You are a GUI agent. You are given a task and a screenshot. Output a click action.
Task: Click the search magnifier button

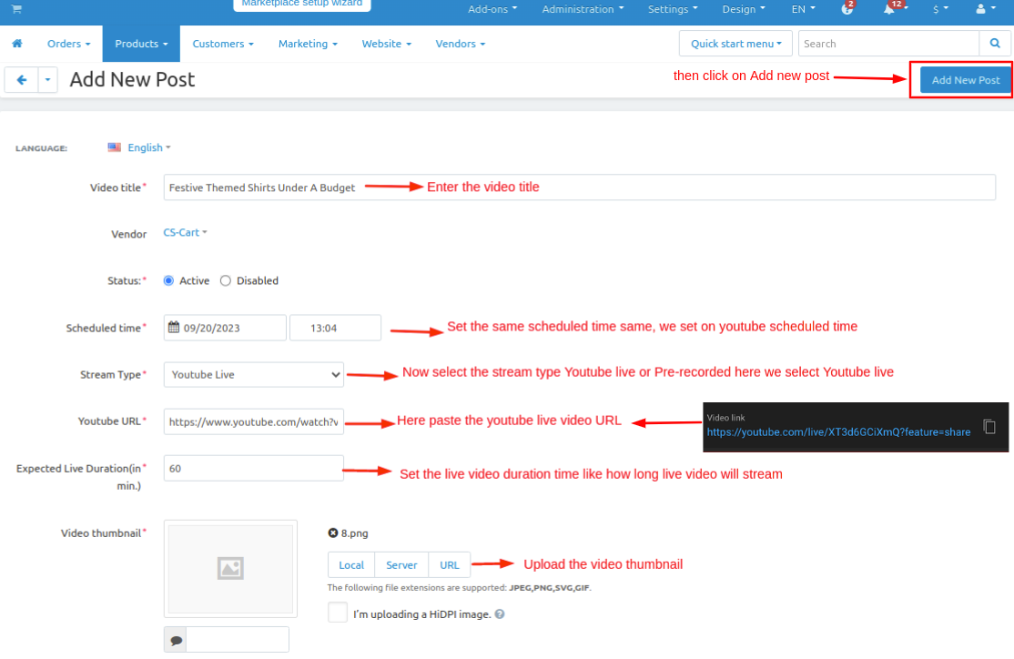[x=994, y=44]
